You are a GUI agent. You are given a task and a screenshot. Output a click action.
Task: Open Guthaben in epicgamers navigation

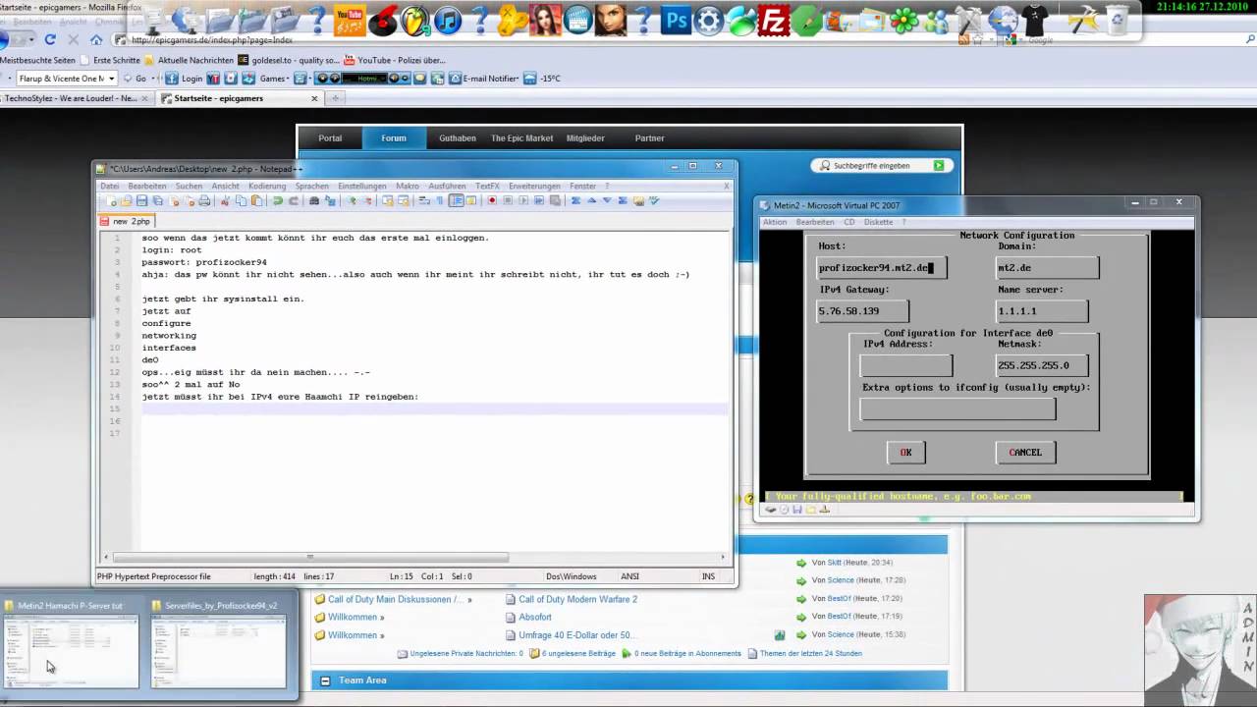click(x=458, y=138)
